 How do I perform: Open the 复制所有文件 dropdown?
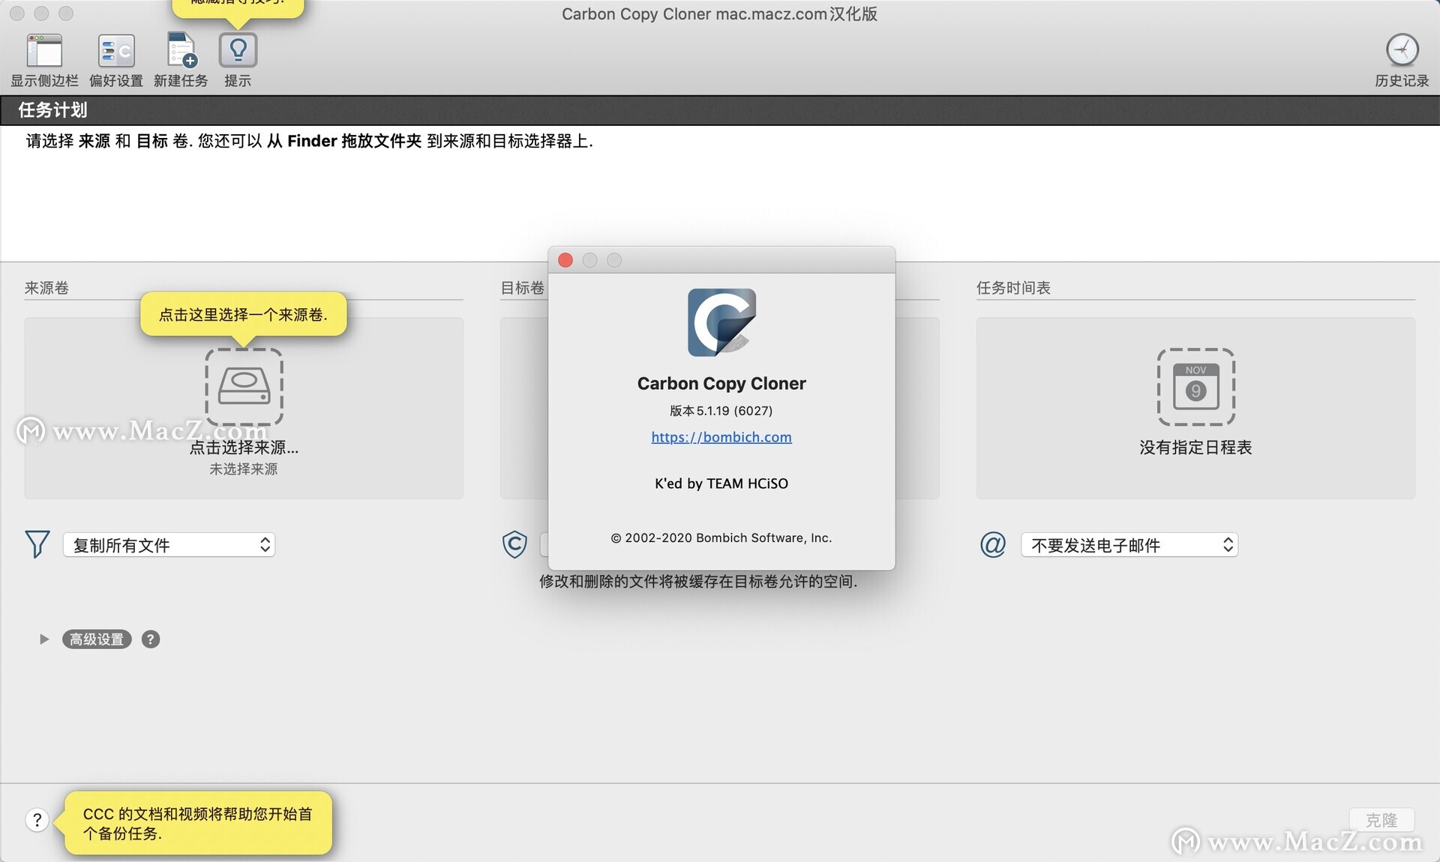pos(169,545)
